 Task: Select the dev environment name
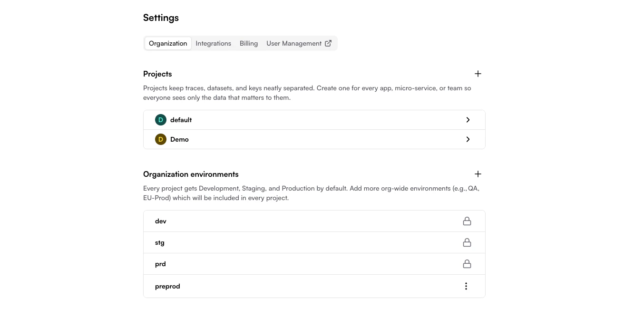coord(161,221)
